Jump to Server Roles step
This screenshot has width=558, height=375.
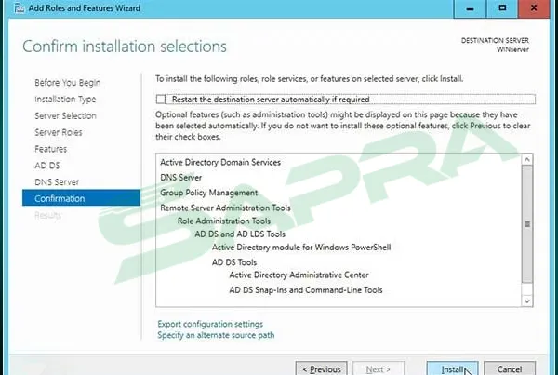pyautogui.click(x=57, y=133)
